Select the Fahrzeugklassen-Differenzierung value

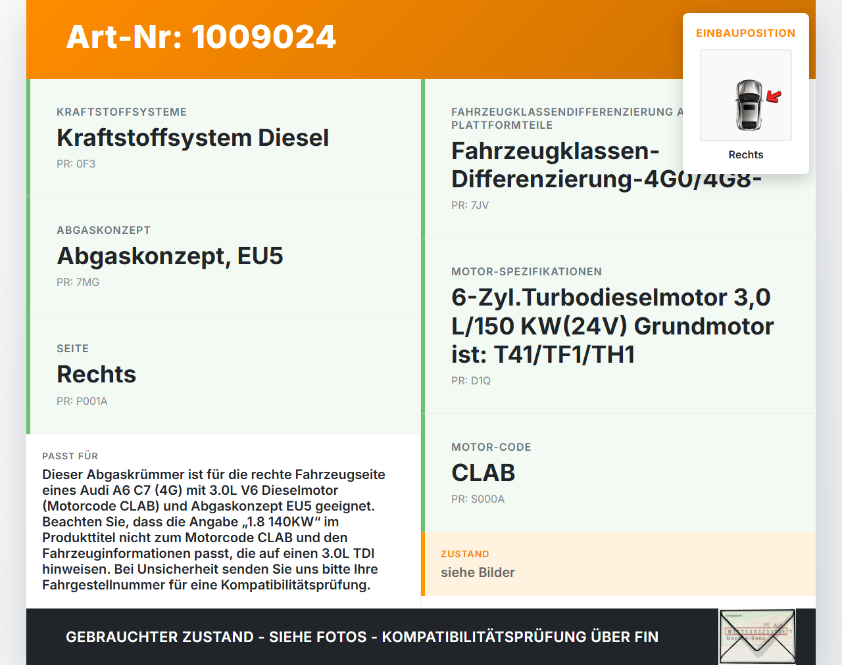(607, 165)
